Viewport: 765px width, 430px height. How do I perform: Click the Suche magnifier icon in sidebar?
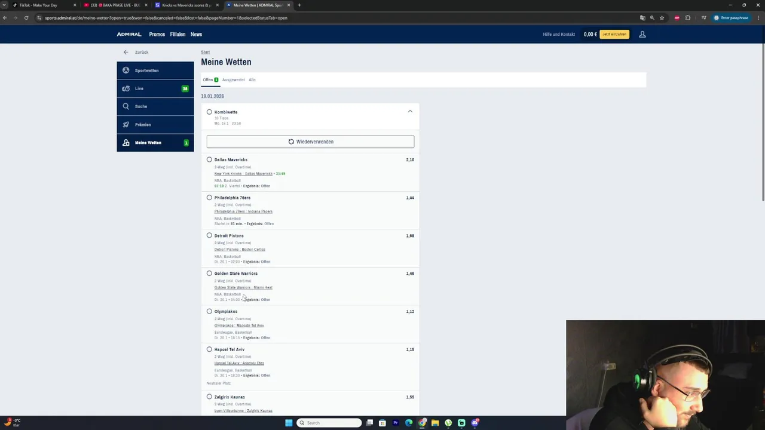click(x=126, y=106)
